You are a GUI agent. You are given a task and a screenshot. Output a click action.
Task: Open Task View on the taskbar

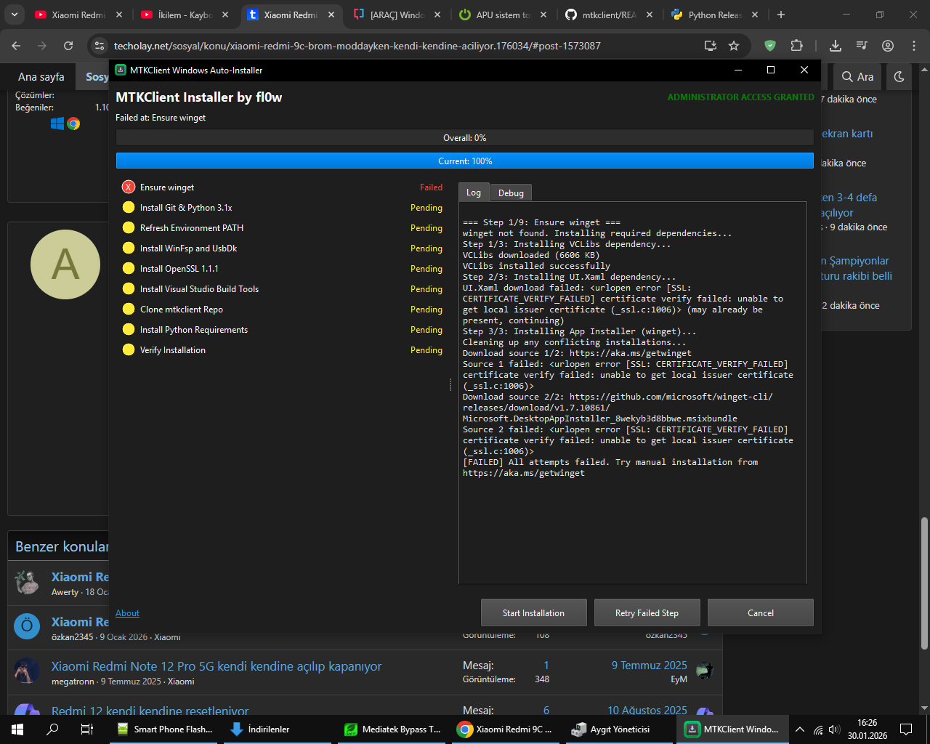coord(86,729)
